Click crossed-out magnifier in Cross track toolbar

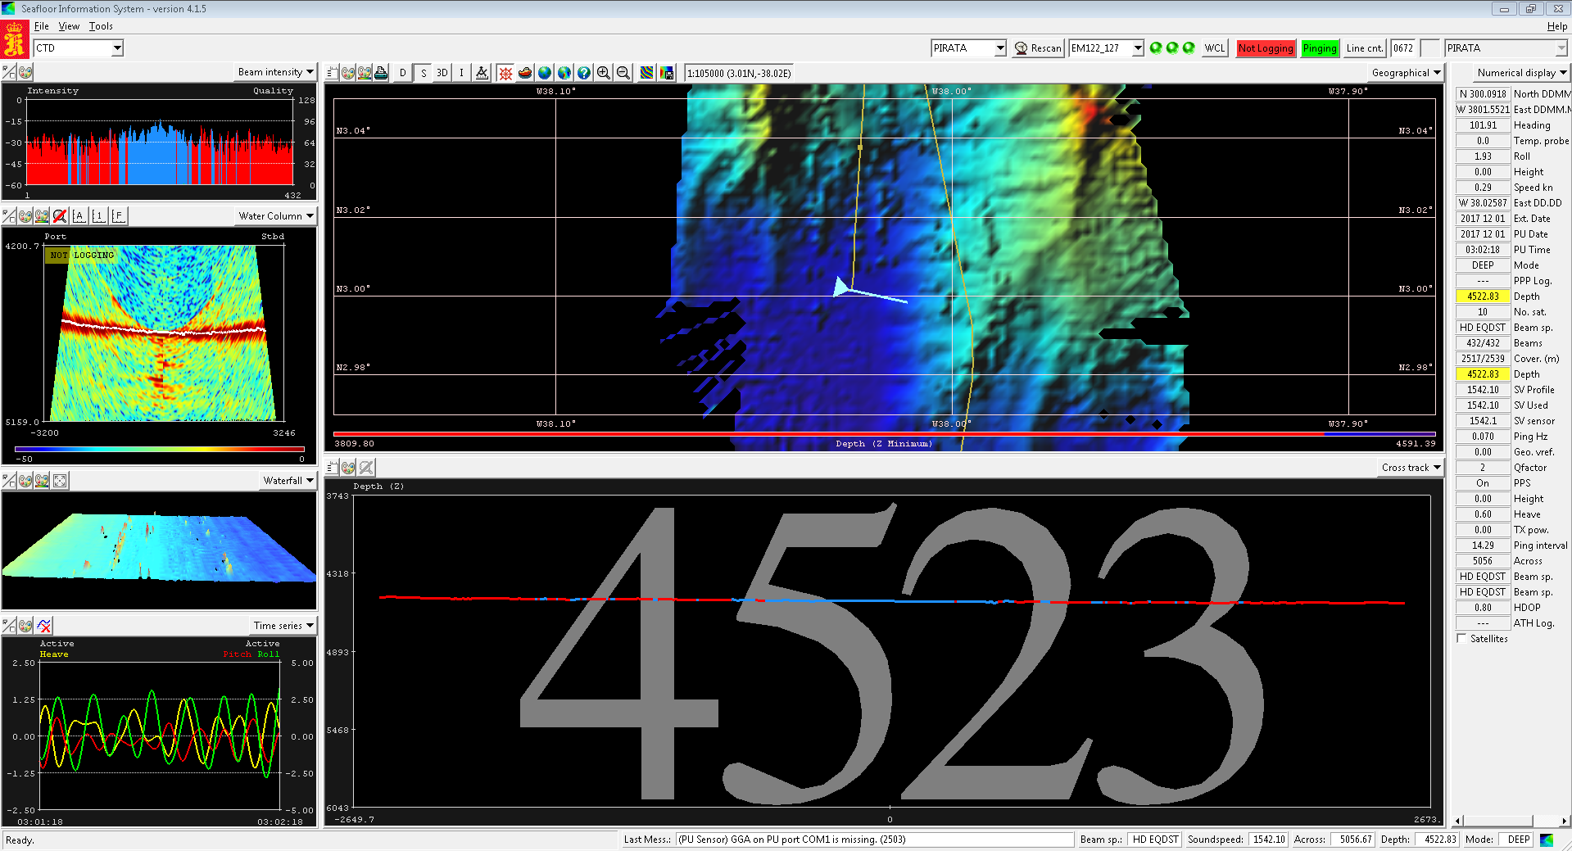pyautogui.click(x=366, y=468)
